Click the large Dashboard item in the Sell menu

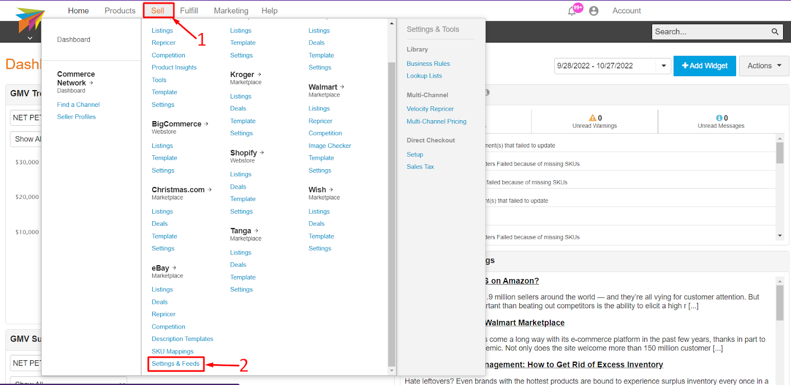(x=74, y=40)
